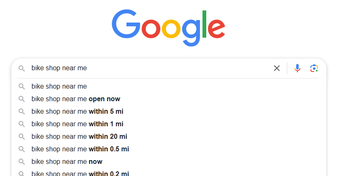Screen dimensions: 339x176
Task: Click magnifier icon beside 'within 0.5 mi' suggestion
Action: (22, 149)
